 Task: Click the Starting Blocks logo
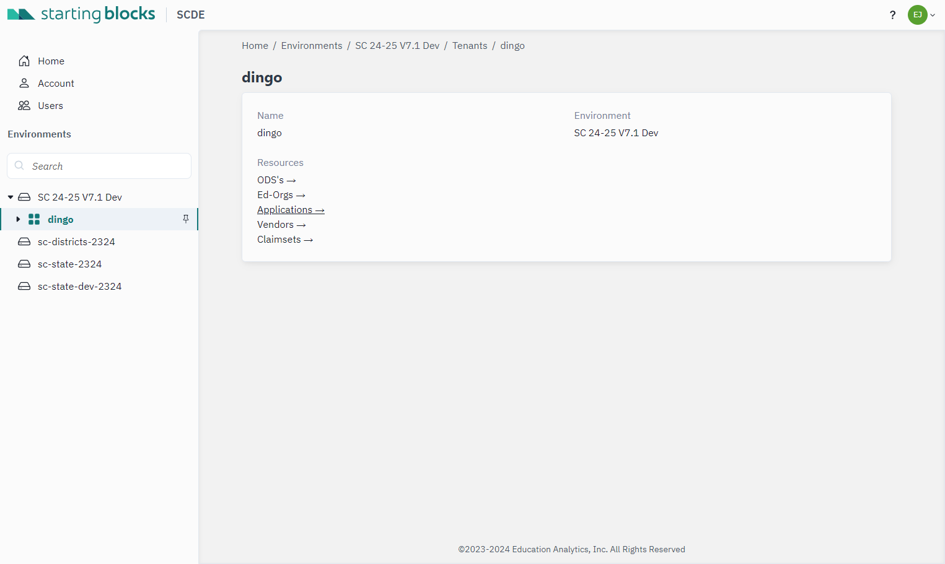pyautogui.click(x=81, y=14)
